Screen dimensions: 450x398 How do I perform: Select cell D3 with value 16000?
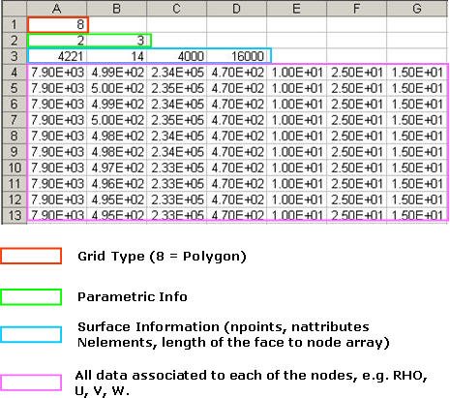coord(237,56)
